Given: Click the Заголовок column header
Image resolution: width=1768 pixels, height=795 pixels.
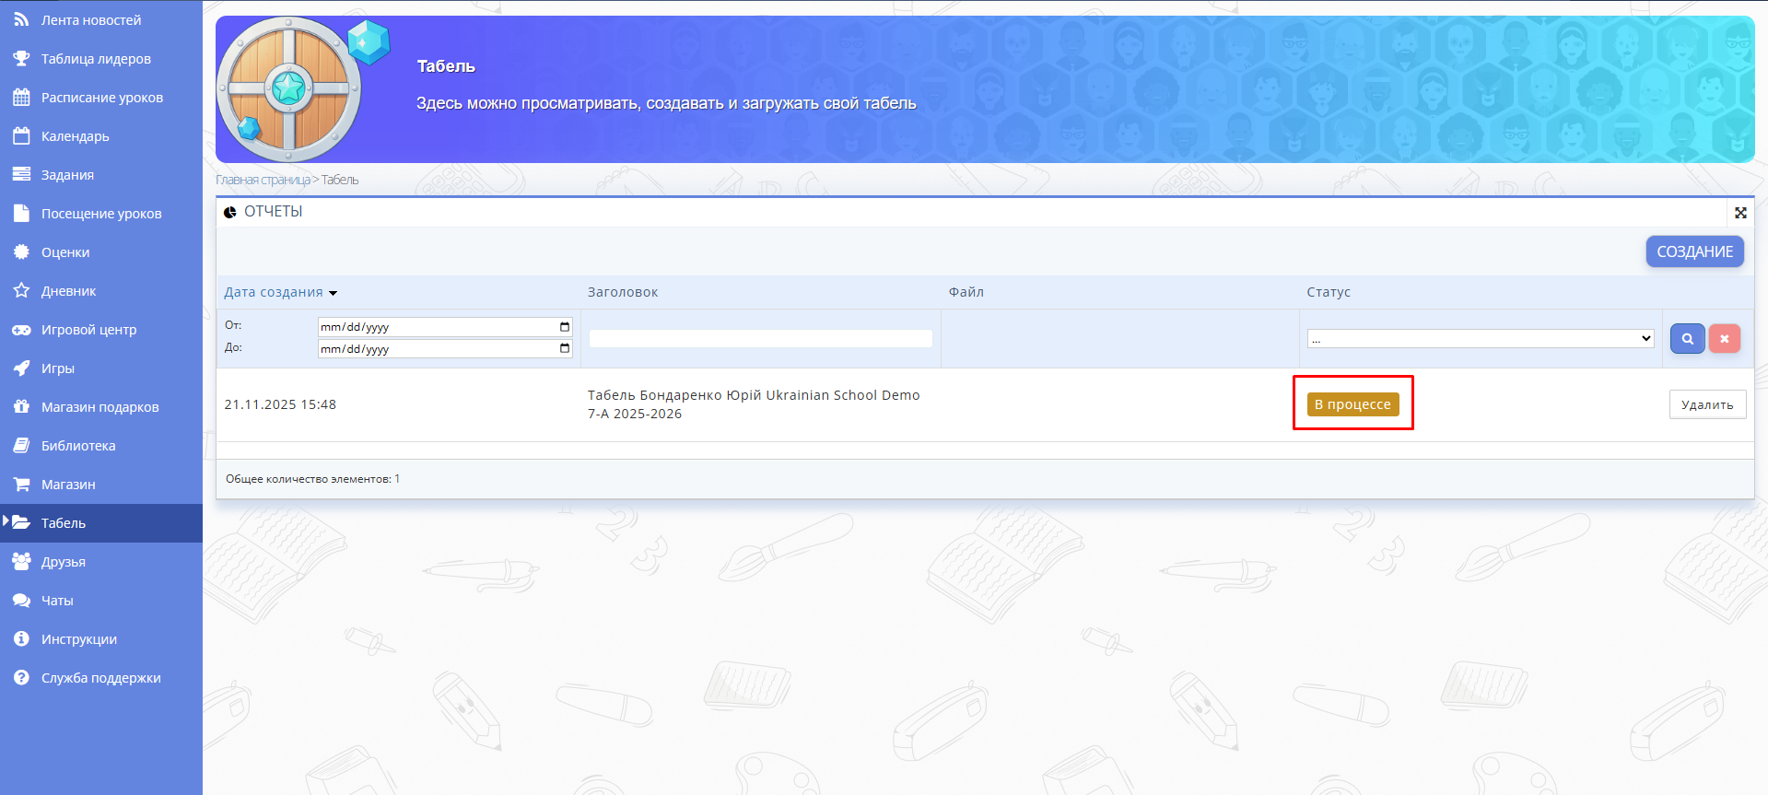Looking at the screenshot, I should [623, 292].
